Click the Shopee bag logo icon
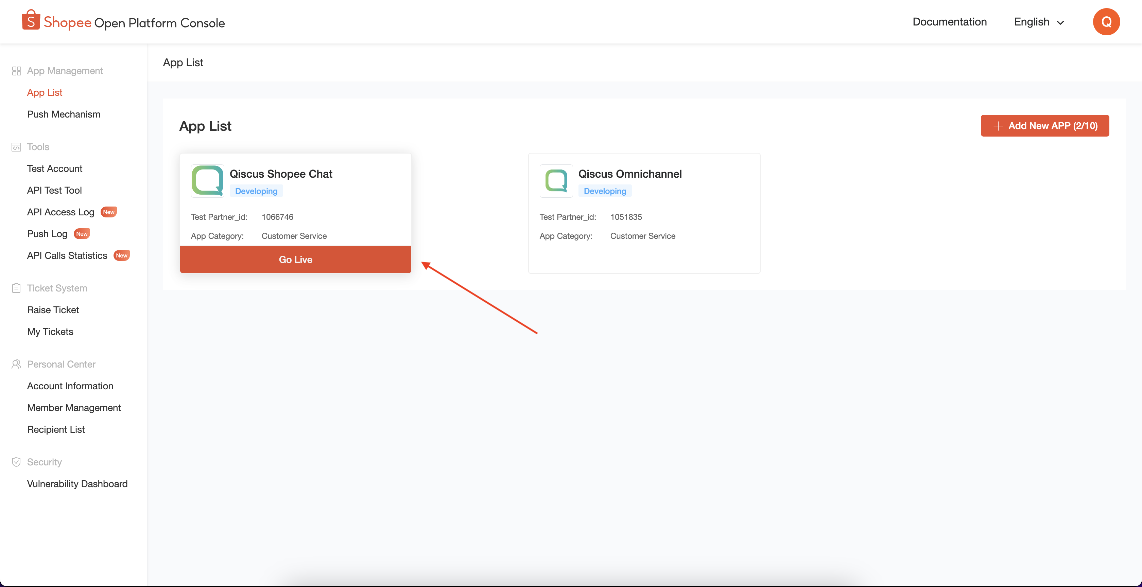The width and height of the screenshot is (1142, 587). [31, 20]
